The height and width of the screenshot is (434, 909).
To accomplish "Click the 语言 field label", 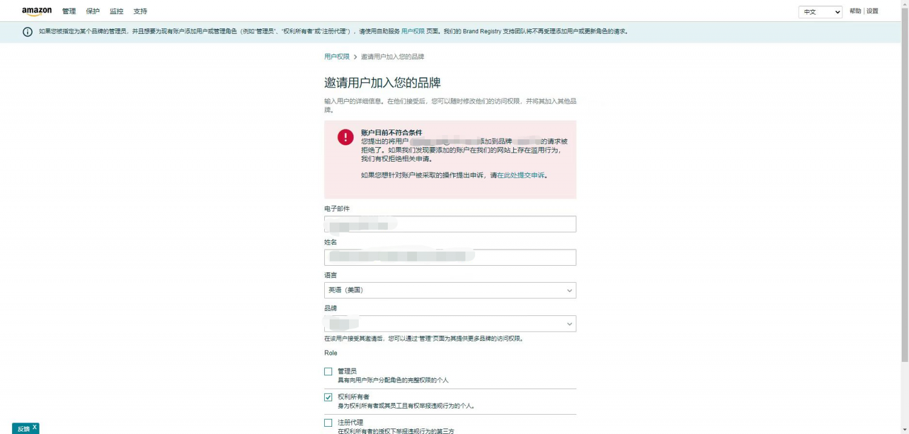I will 331,275.
